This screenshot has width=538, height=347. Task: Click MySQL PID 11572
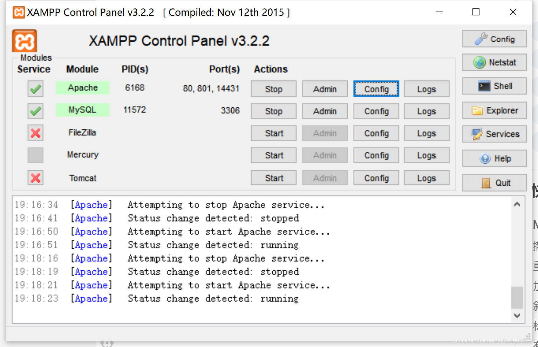(135, 110)
